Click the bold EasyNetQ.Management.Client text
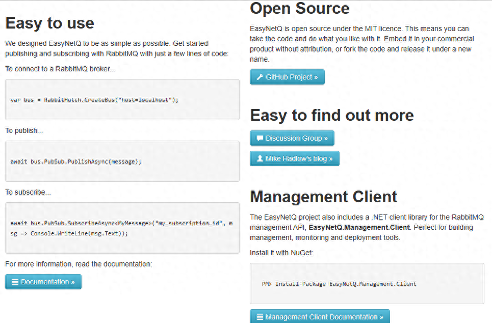The height and width of the screenshot is (323, 492). pyautogui.click(x=359, y=227)
